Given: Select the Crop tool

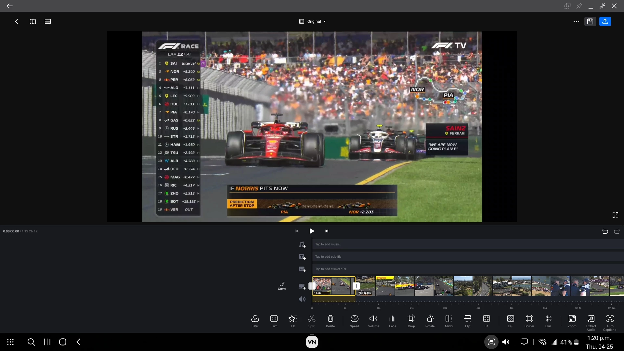Looking at the screenshot, I should click(411, 321).
